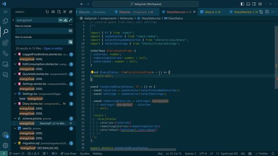Screen dimensions: 278x156
Task: Toggle secondary side bar visibility
Action: pos(254,4)
